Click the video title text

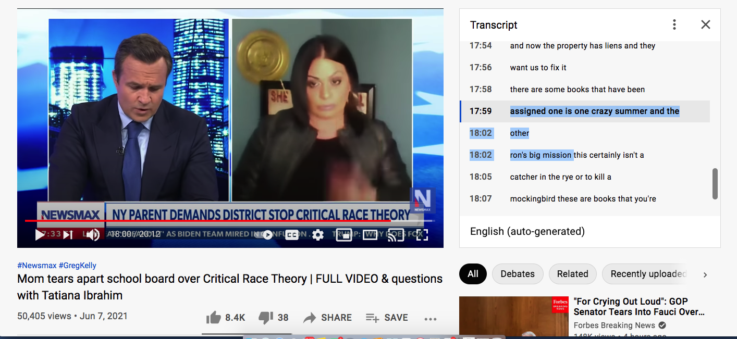click(230, 287)
